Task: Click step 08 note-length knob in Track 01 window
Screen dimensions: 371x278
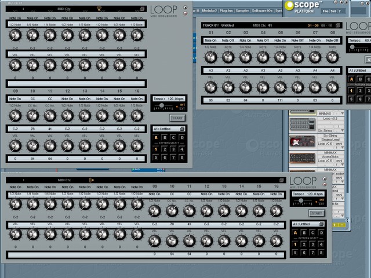Action: [x=332, y=57]
